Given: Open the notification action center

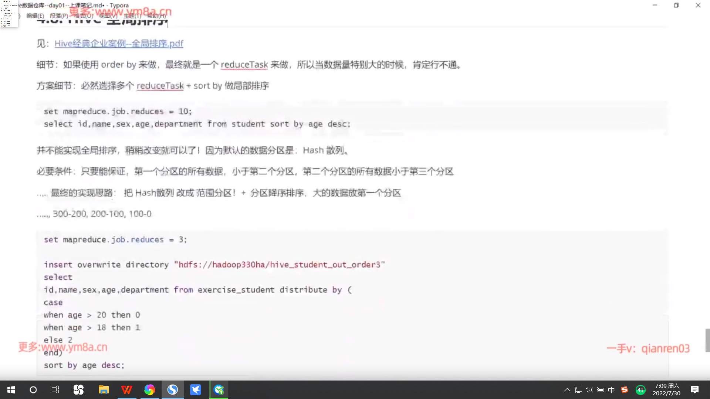Looking at the screenshot, I should 694,390.
